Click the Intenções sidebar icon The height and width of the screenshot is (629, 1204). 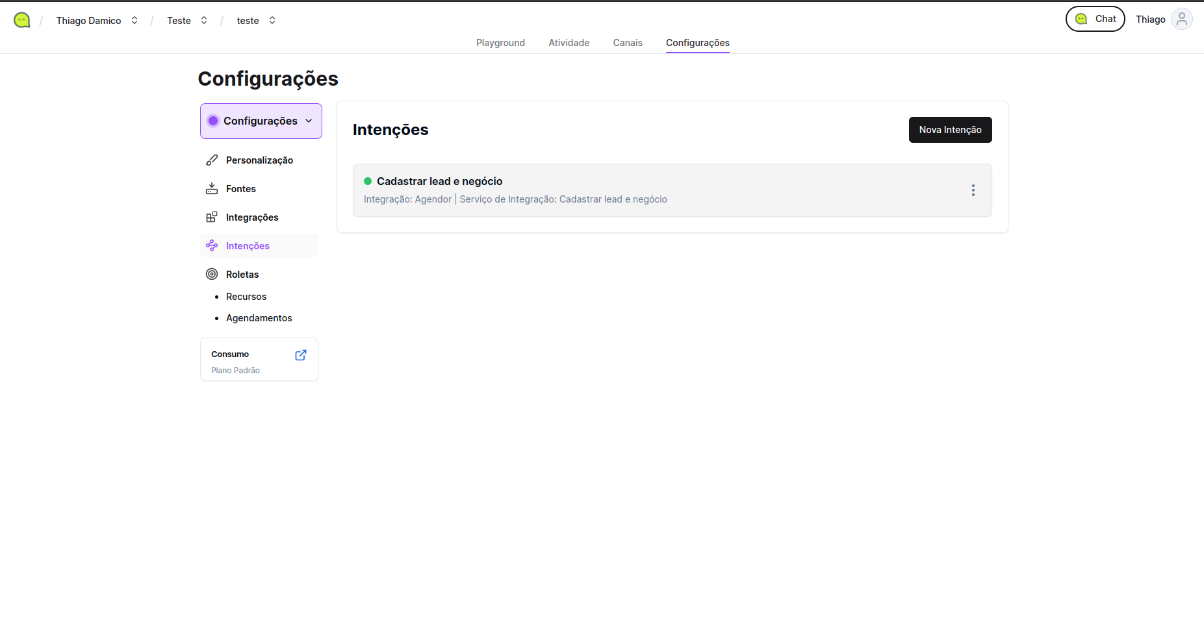pyautogui.click(x=212, y=246)
